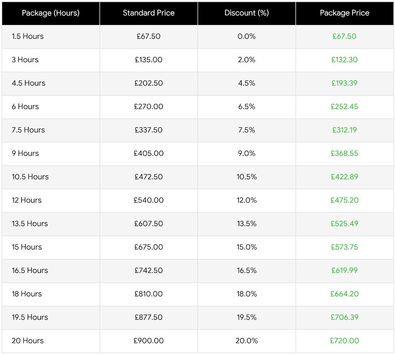Screen dimensions: 395x356
Task: Select the £270.00 standard price cell
Action: (x=148, y=107)
